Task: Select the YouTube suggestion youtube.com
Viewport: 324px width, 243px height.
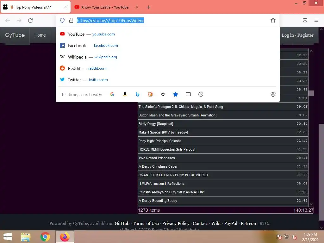Action: point(168,34)
